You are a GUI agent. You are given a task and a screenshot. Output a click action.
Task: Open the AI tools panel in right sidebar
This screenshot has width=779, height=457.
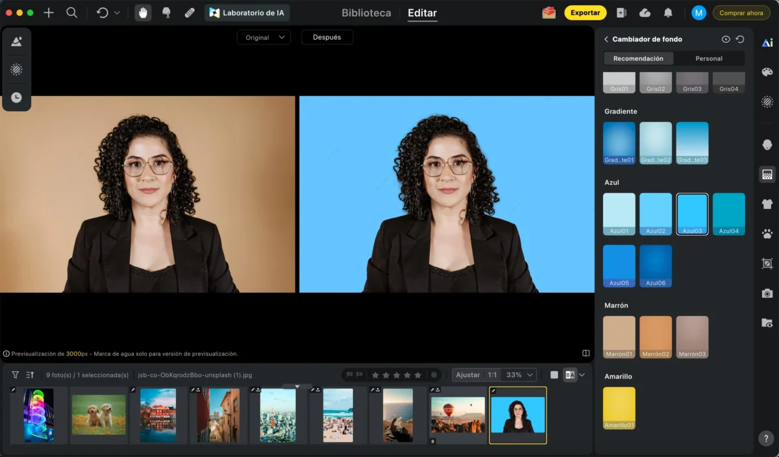(767, 43)
